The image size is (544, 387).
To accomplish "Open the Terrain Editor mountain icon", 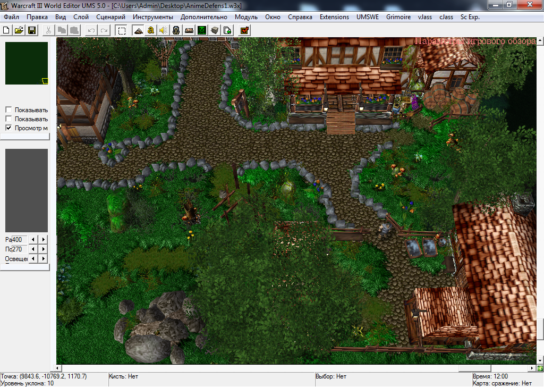I will coord(138,30).
